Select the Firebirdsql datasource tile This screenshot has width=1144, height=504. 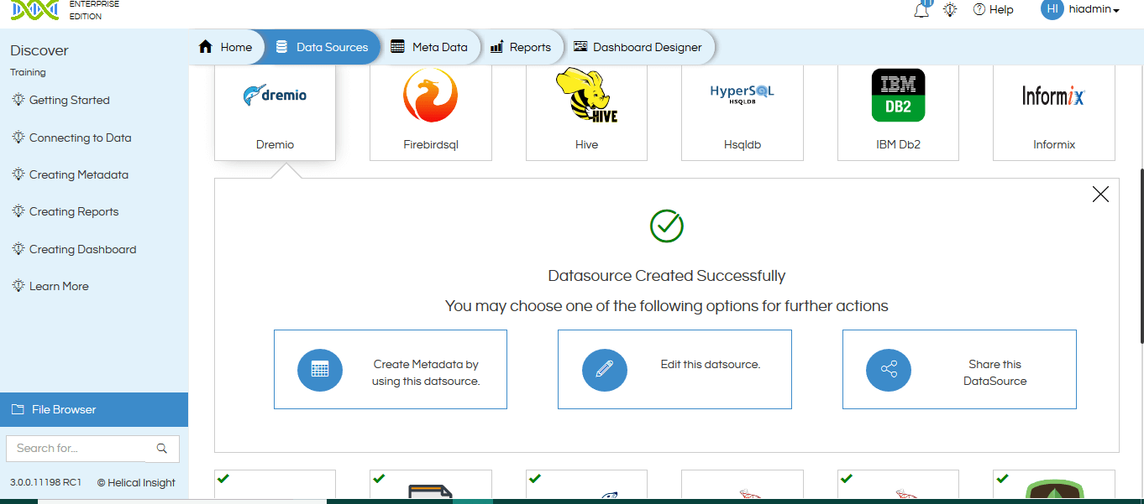click(431, 112)
